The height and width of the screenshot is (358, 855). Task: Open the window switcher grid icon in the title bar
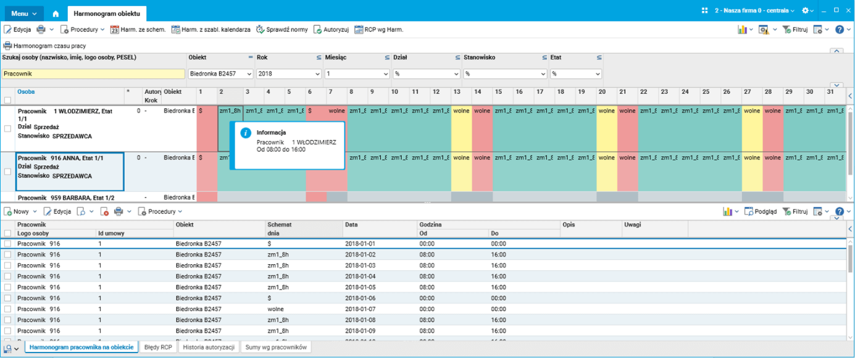(705, 10)
